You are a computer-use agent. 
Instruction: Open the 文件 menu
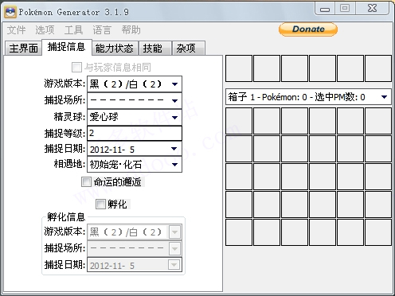(x=17, y=30)
